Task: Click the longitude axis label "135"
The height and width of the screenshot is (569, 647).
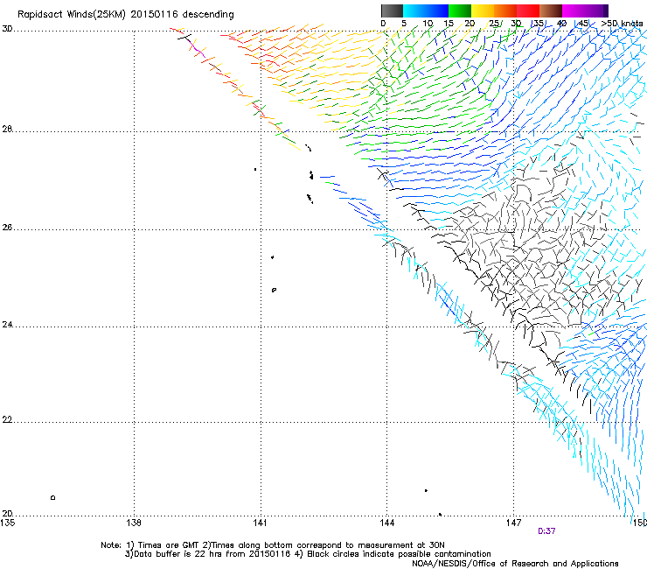Action: [x=7, y=523]
